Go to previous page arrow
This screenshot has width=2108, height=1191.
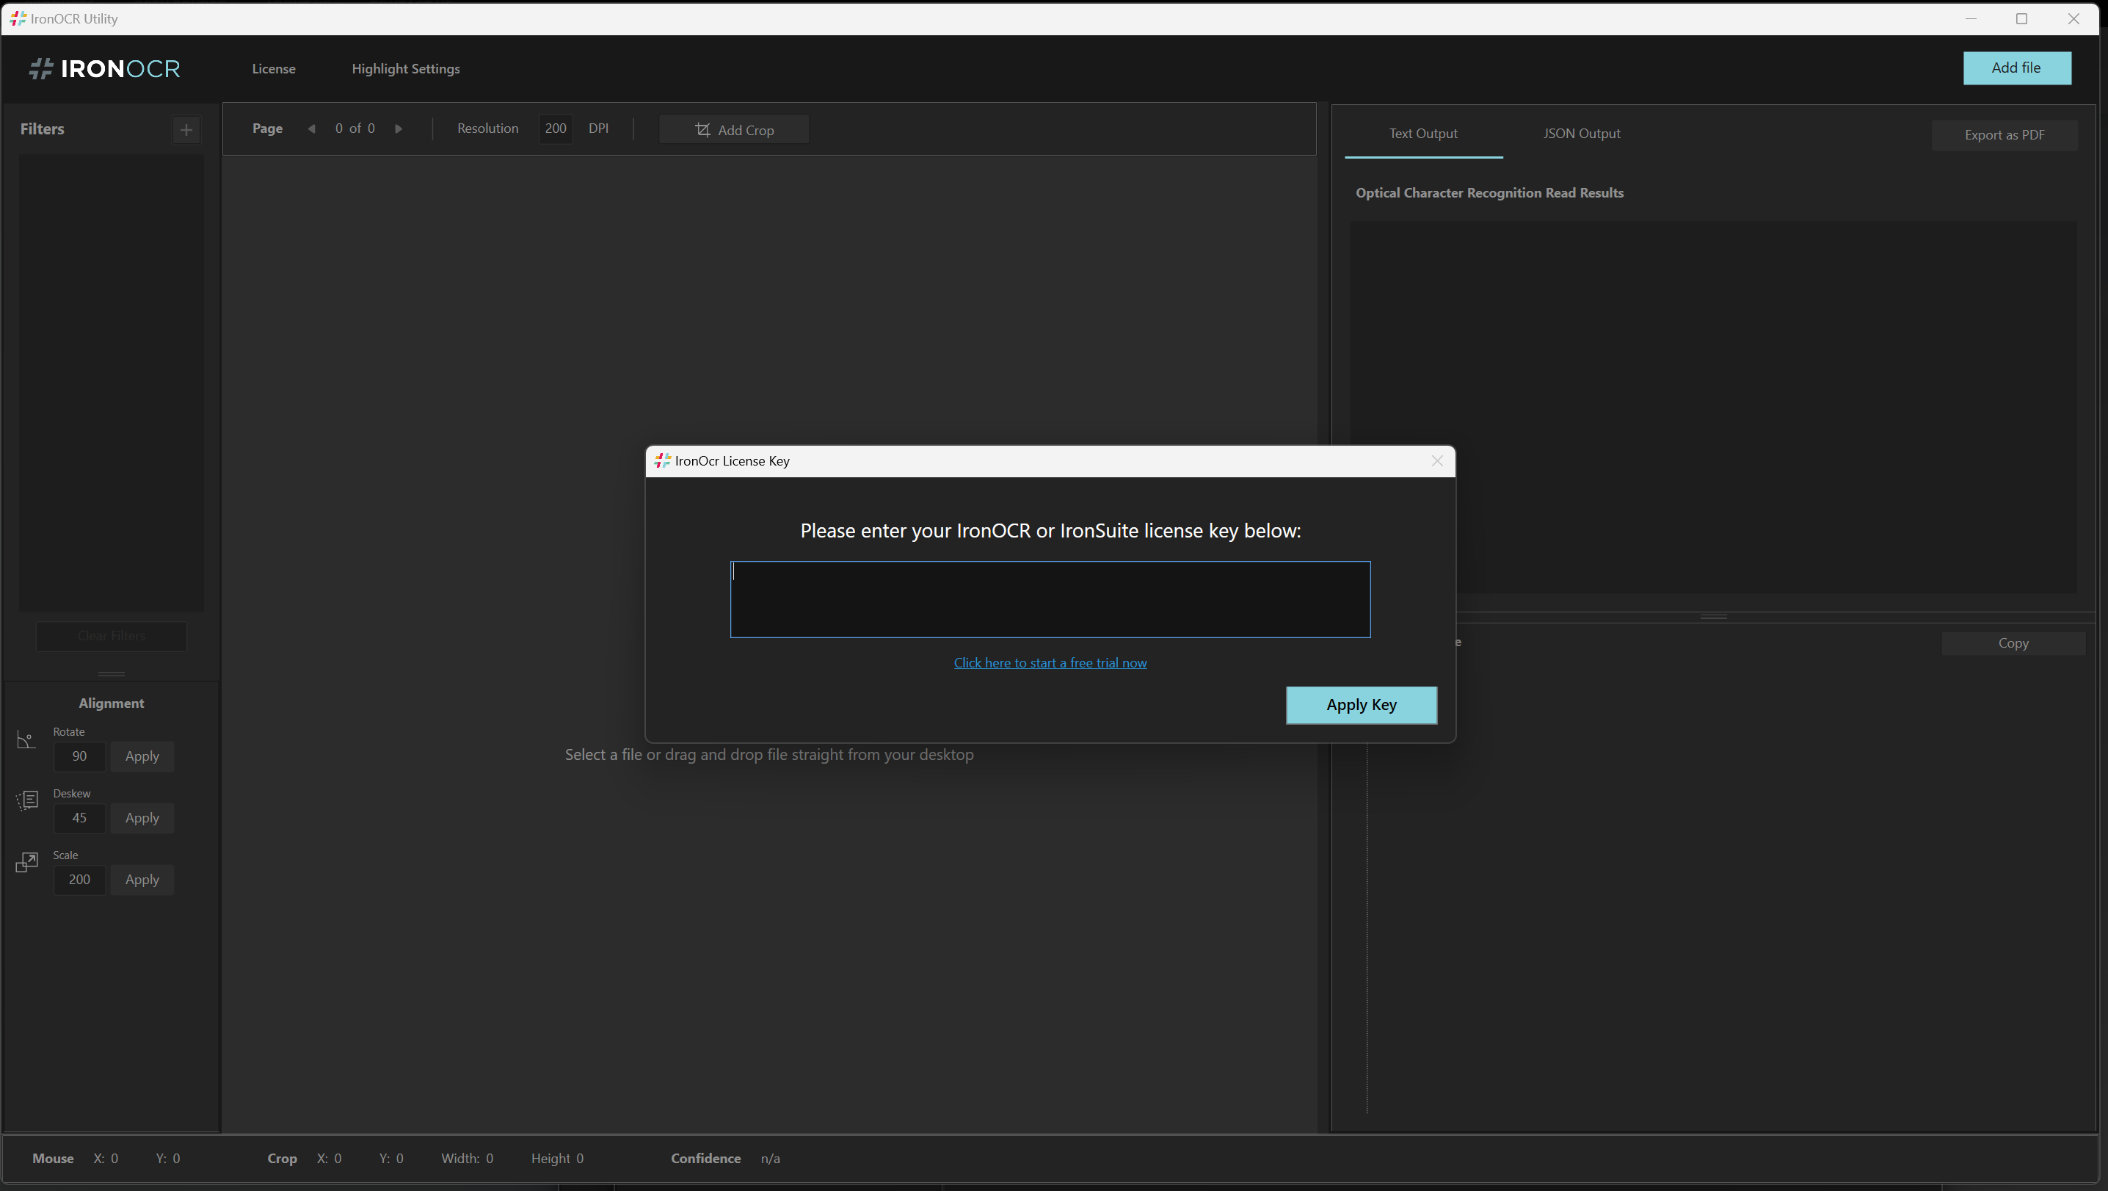(x=312, y=128)
